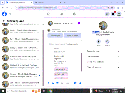The image size is (125, 93).
Task: Open Task View on the taskbar
Action: point(44,91)
